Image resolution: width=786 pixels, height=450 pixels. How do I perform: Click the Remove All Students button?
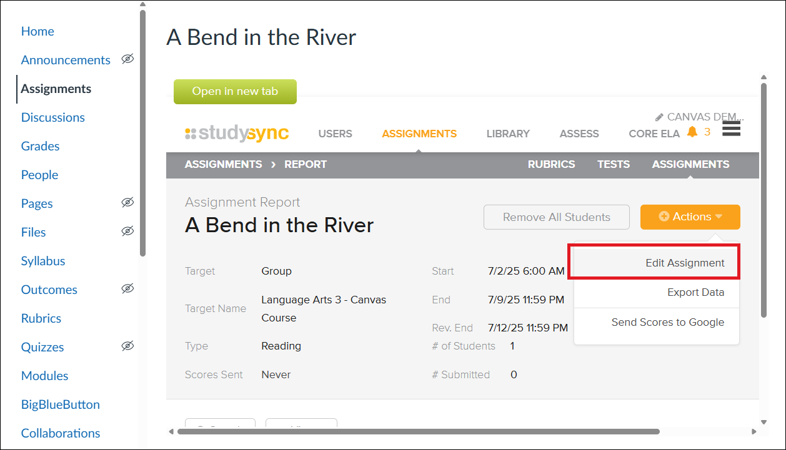coord(556,217)
